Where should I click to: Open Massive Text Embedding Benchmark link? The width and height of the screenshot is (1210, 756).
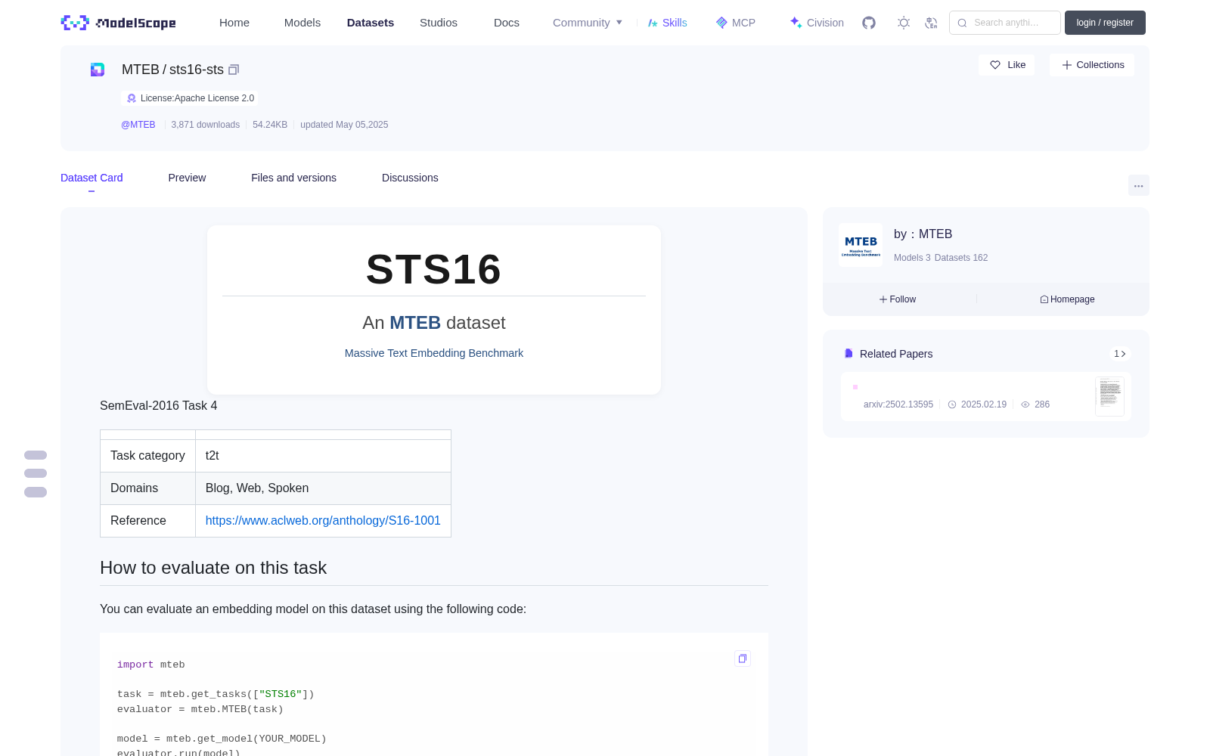point(434,353)
